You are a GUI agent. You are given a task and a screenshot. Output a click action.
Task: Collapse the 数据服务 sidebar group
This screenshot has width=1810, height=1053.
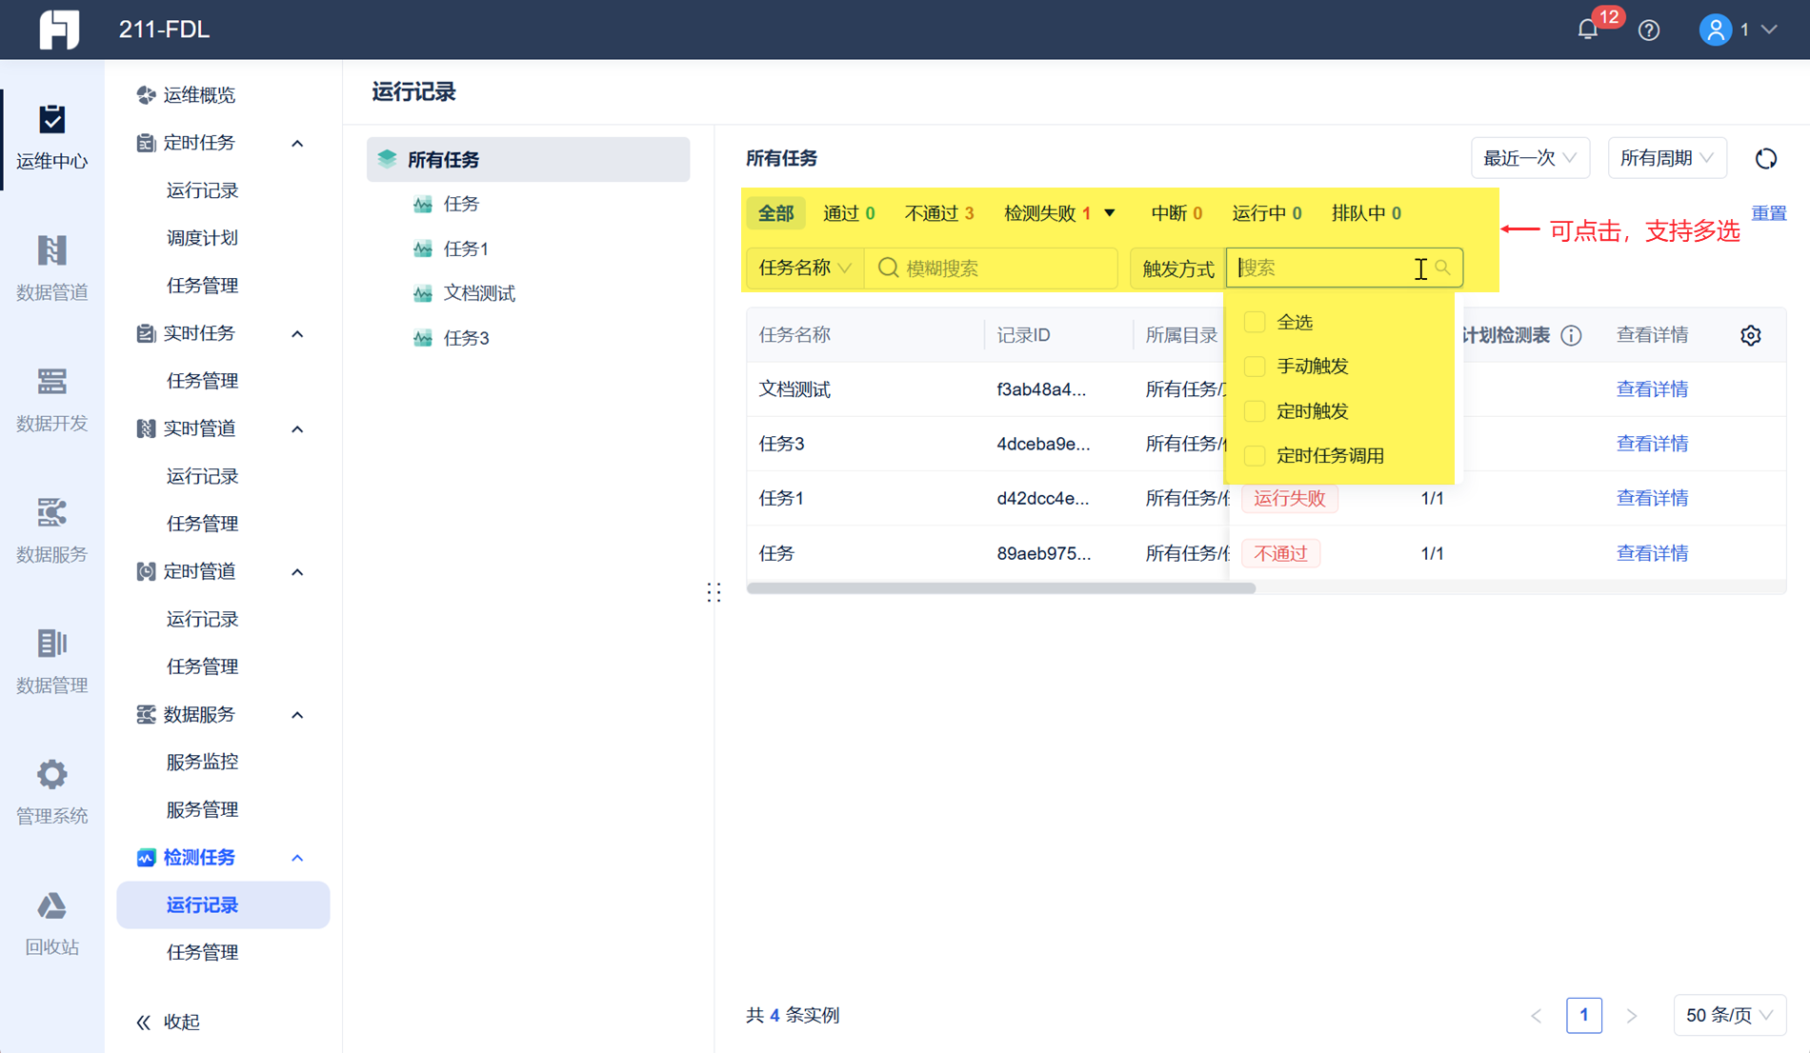(297, 715)
